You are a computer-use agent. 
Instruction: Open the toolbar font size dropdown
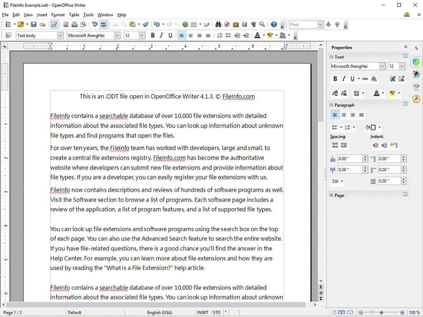pyautogui.click(x=142, y=35)
